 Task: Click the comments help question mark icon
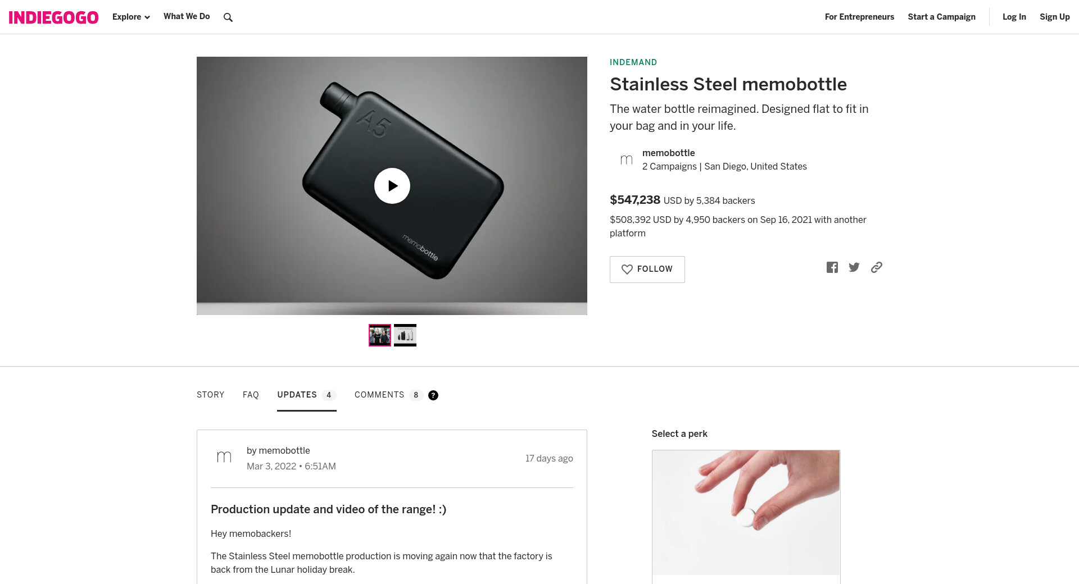click(433, 395)
